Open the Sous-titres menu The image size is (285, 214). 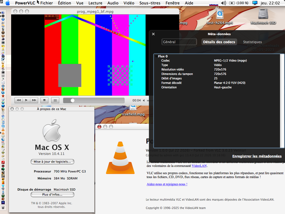[x=150, y=3]
